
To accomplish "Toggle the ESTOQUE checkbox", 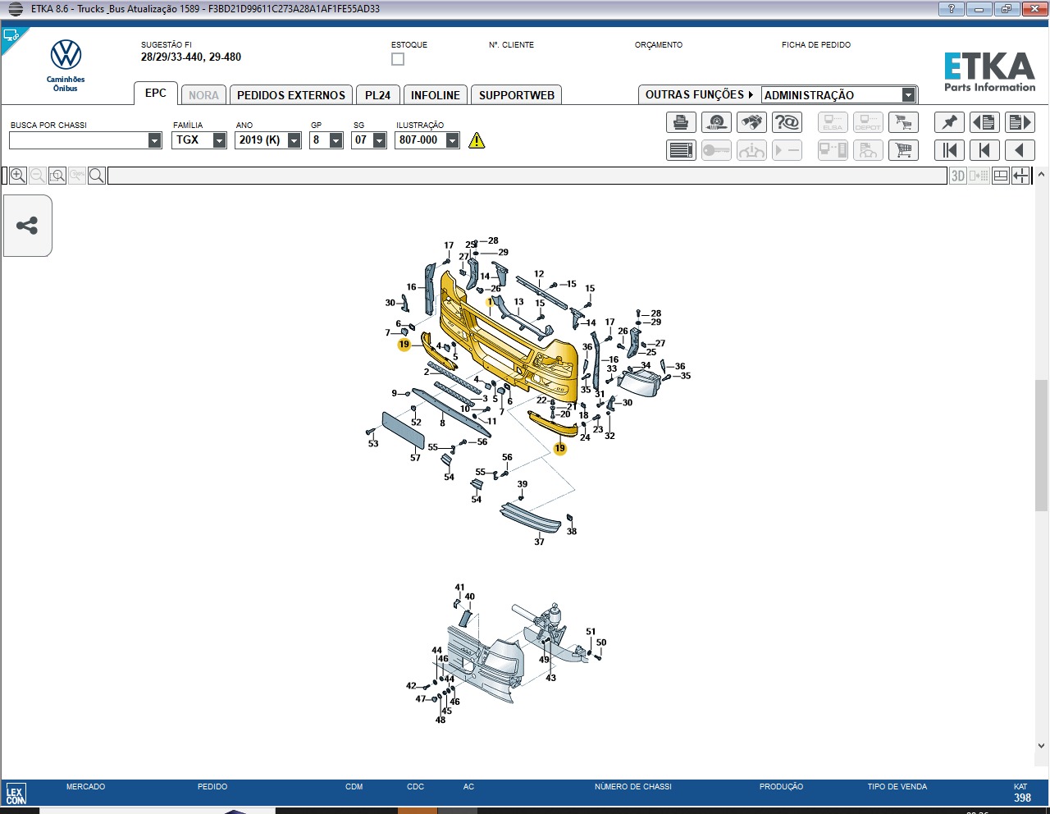I will pos(398,59).
